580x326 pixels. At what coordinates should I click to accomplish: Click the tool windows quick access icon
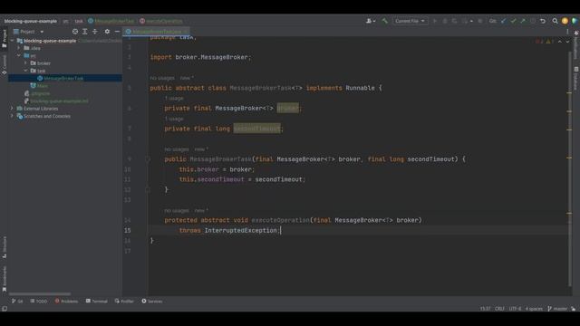click(5, 309)
